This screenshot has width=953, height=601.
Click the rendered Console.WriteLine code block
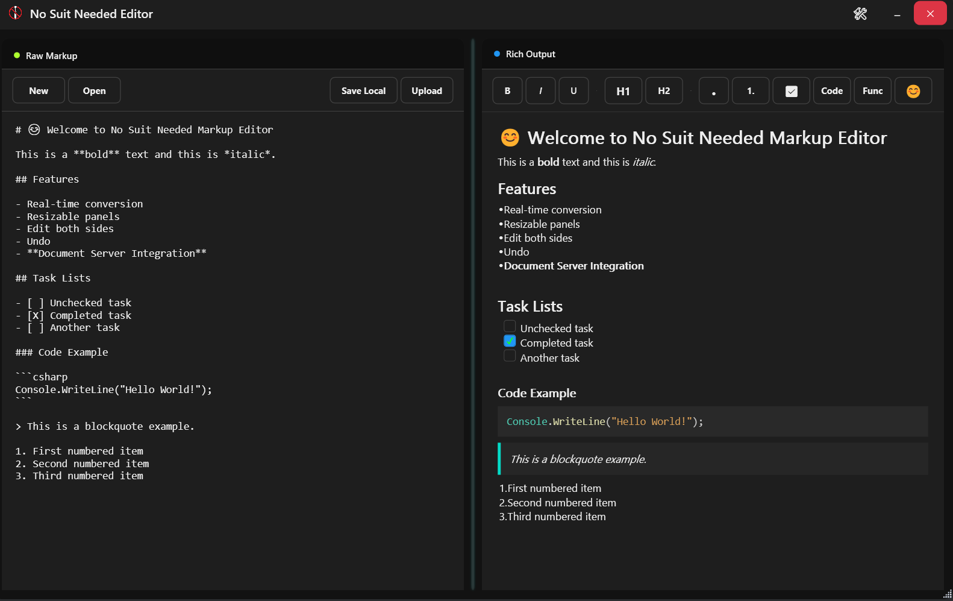click(x=713, y=421)
